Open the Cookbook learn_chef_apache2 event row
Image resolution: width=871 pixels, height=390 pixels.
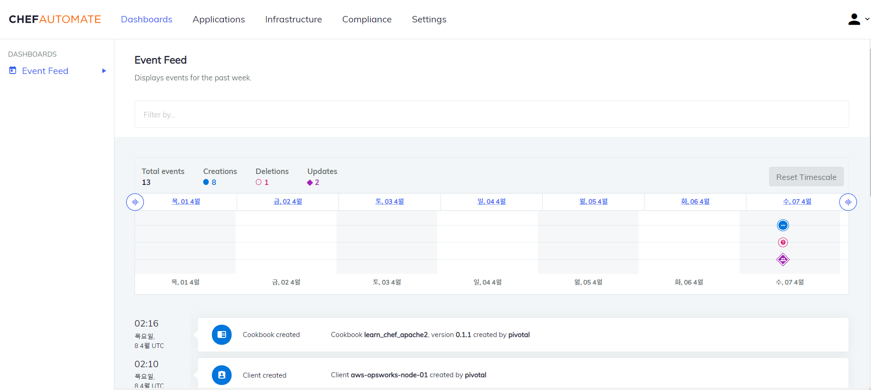pyautogui.click(x=523, y=335)
